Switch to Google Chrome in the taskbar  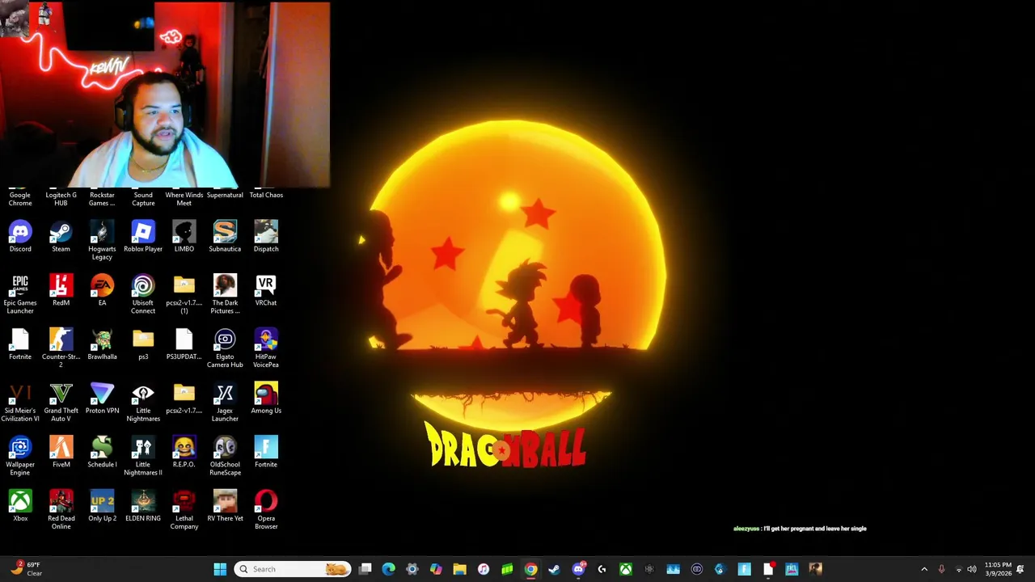pos(530,569)
